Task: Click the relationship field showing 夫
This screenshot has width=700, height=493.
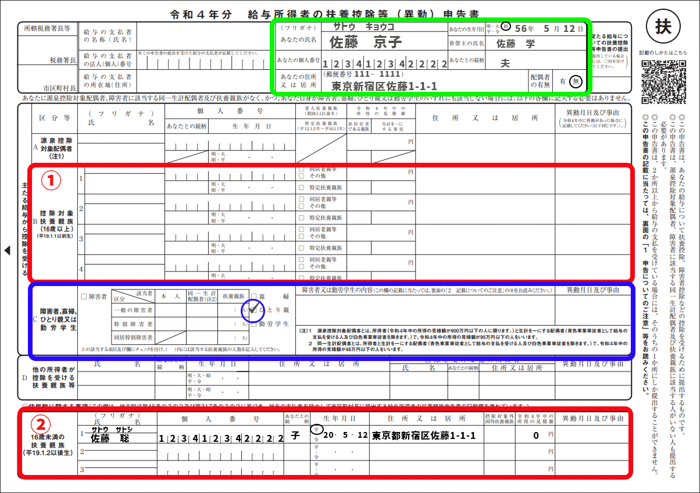Action: point(505,62)
